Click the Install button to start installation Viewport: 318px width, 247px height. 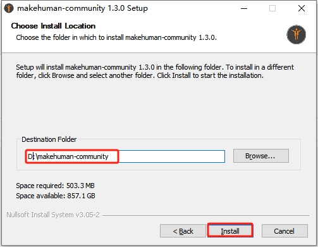[x=230, y=231]
